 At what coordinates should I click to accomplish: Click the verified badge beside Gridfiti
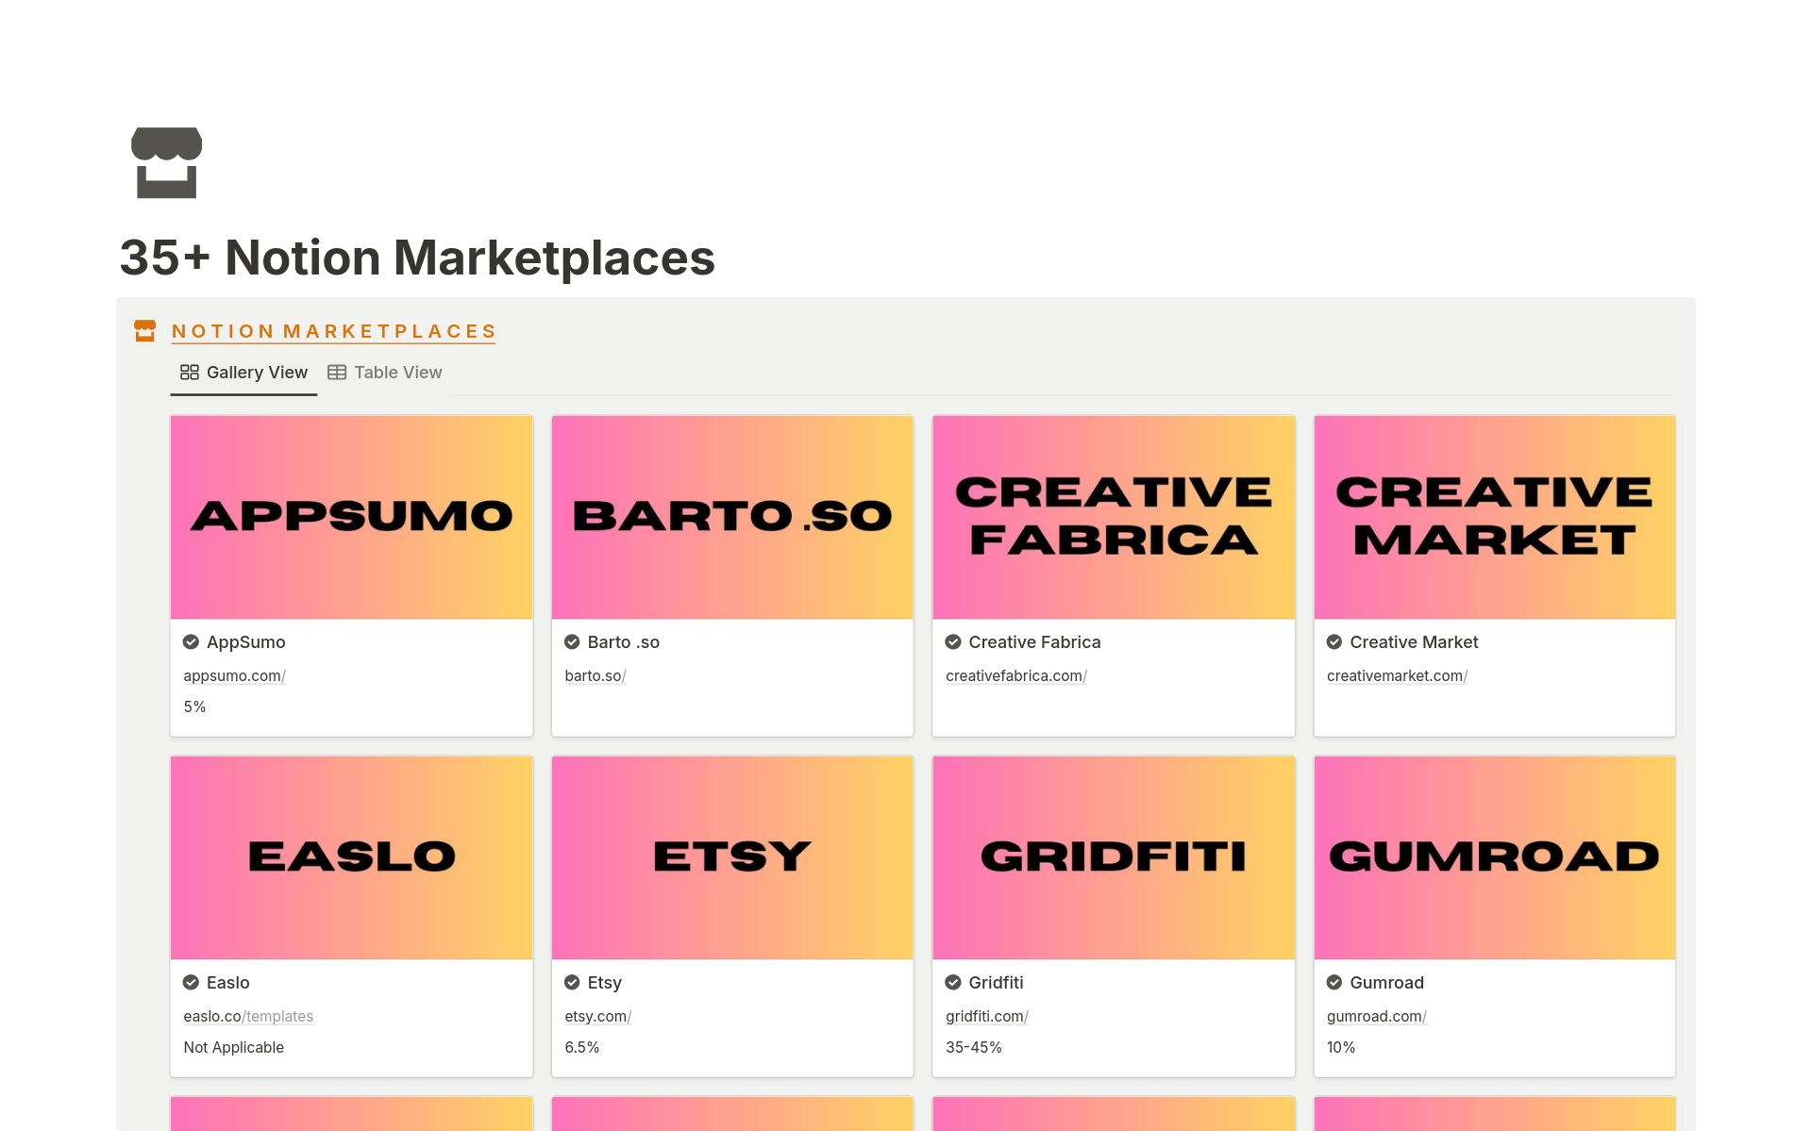[953, 983]
